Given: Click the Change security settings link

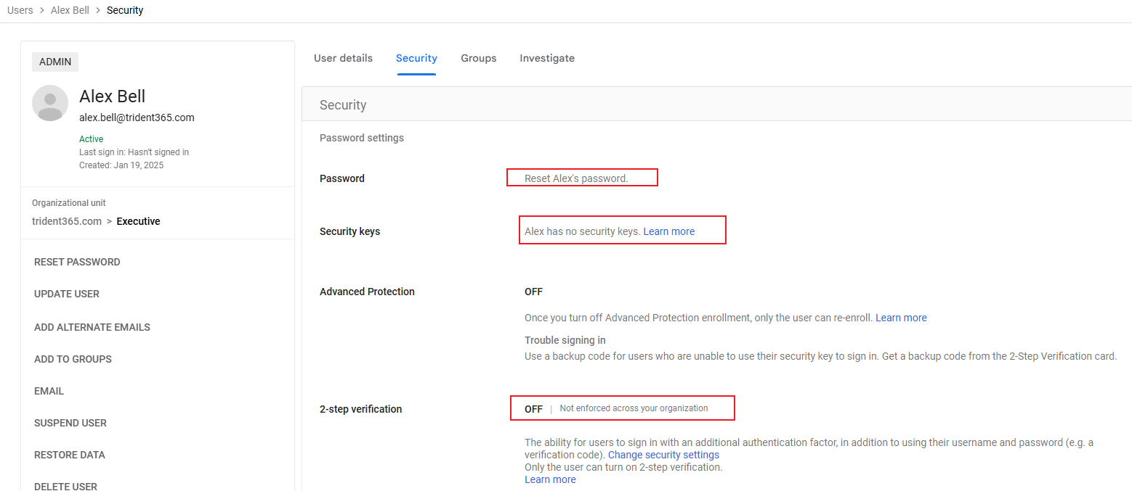Looking at the screenshot, I should [x=663, y=455].
